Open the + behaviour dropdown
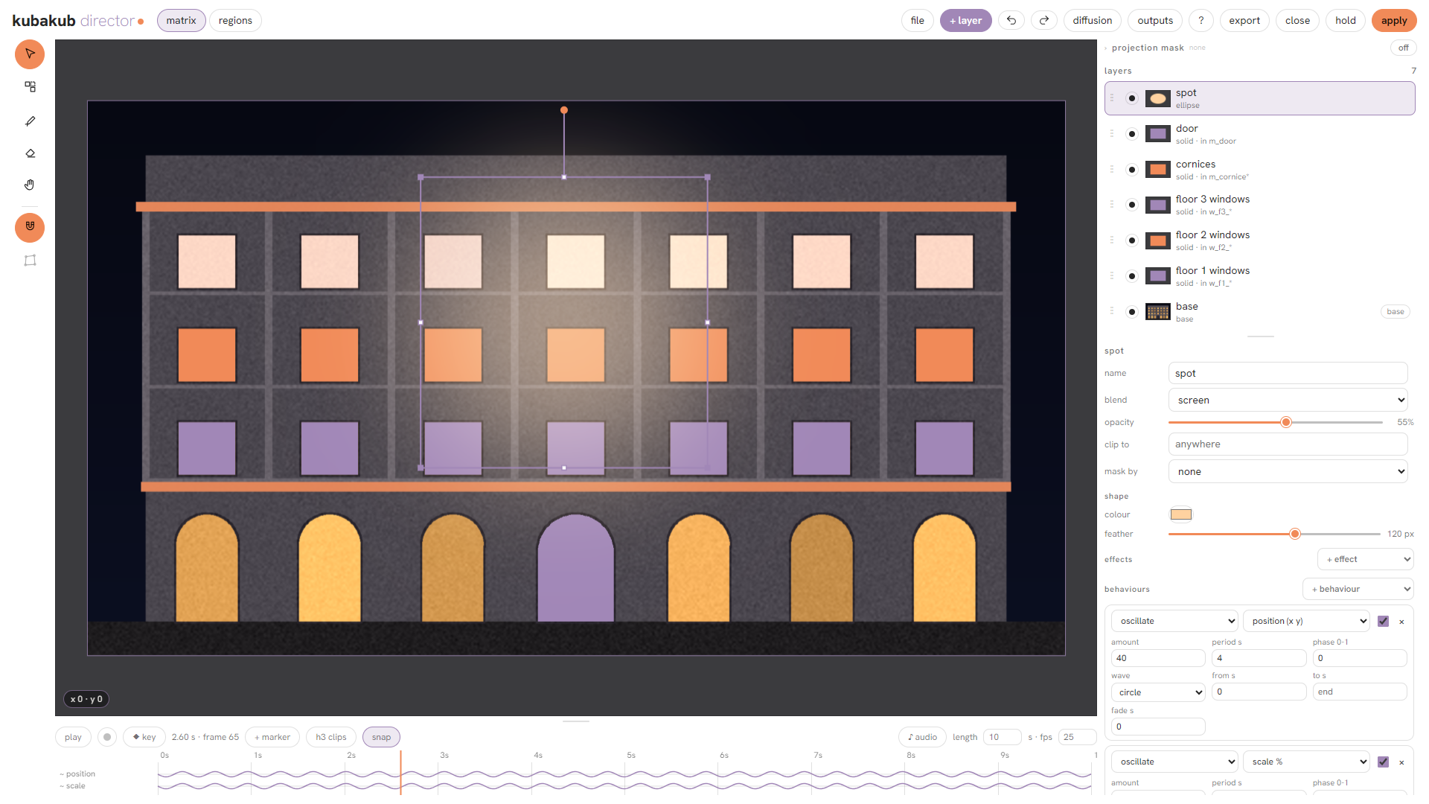Image resolution: width=1429 pixels, height=804 pixels. (x=1358, y=589)
